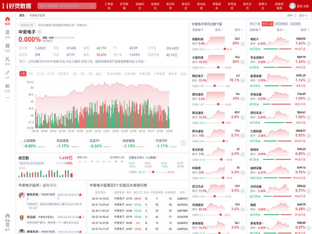Image resolution: width=312 pixels, height=234 pixels.
Task: Click the like thumb on 宋沿 comment
Action: tap(80, 217)
